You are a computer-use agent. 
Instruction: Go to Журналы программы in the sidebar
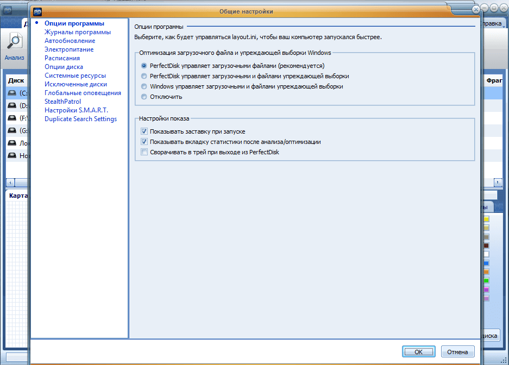pyautogui.click(x=78, y=32)
